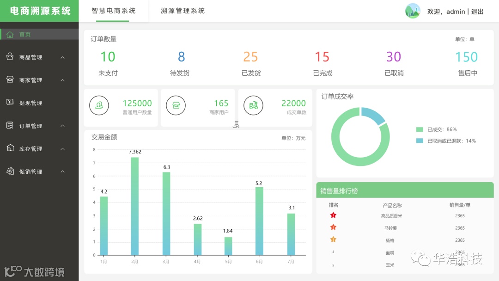Click the 6月 bar labeled 5.2
This screenshot has height=281, width=499.
[x=259, y=221]
